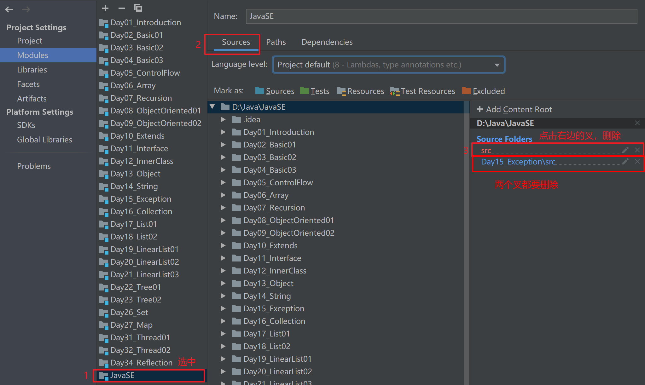Click the copy module icon
This screenshot has width=645, height=385.
(138, 8)
